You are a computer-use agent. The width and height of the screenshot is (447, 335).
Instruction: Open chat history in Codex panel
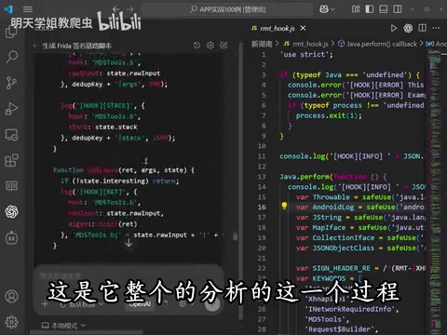pos(196,46)
